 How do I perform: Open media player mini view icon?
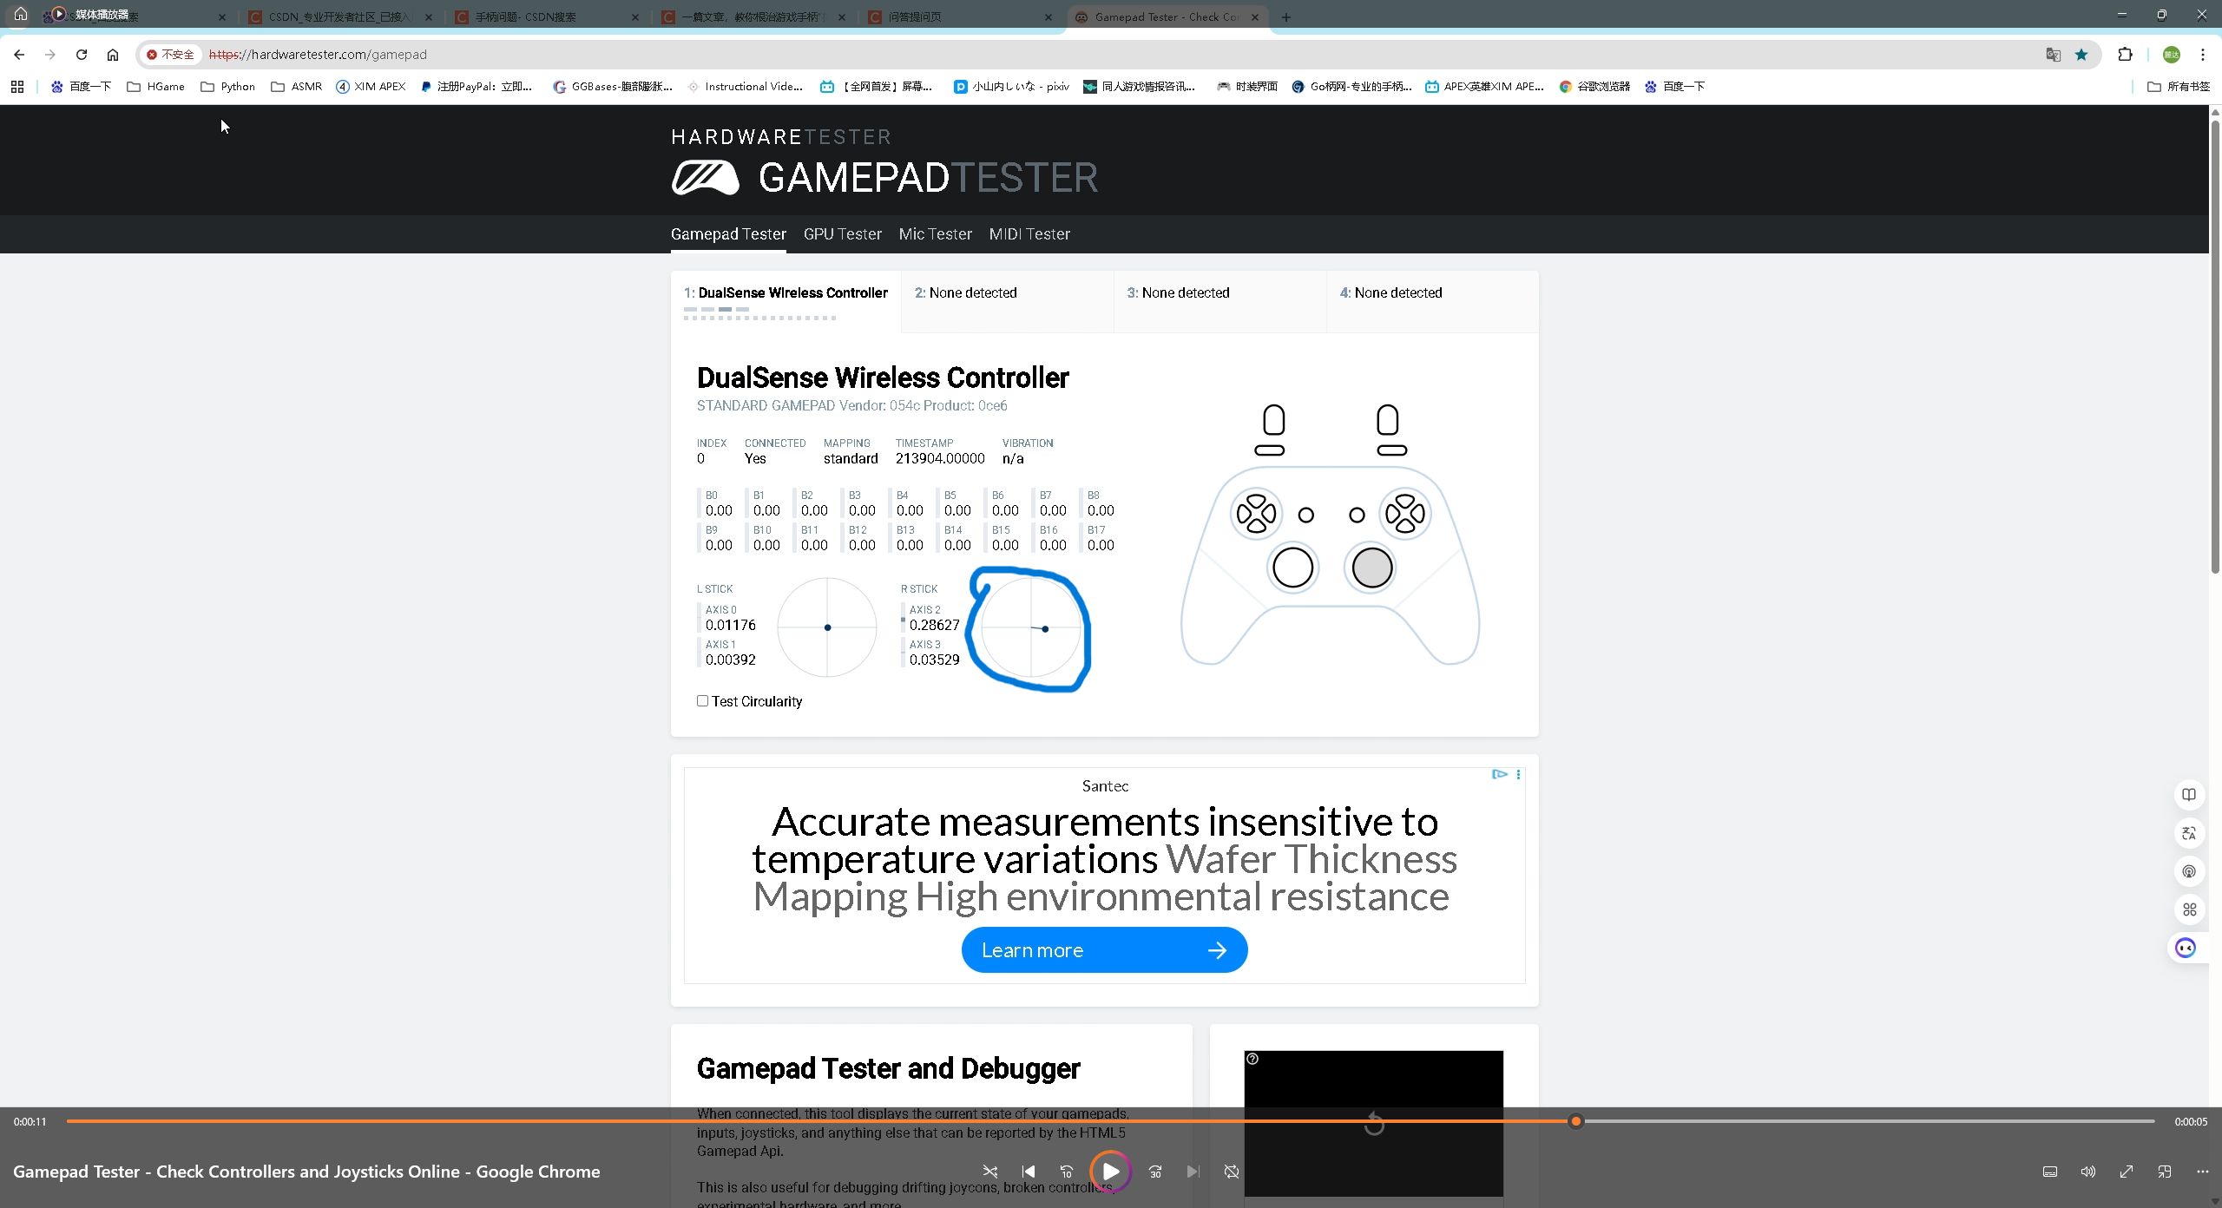pyautogui.click(x=2164, y=1172)
